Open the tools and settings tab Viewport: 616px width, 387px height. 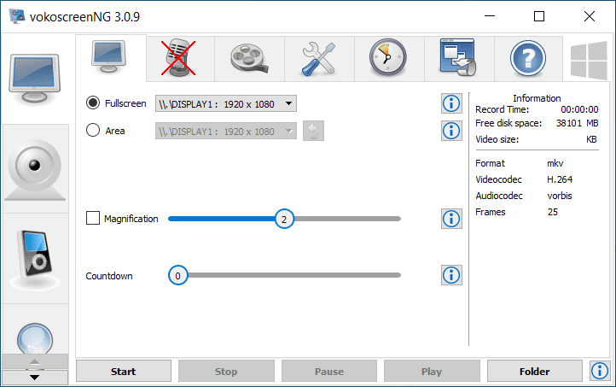[319, 58]
